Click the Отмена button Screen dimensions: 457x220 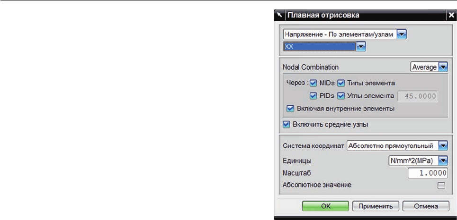(426, 206)
